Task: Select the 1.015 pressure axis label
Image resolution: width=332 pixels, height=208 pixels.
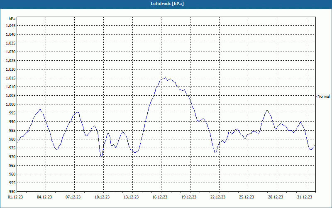Action: (x=11, y=78)
